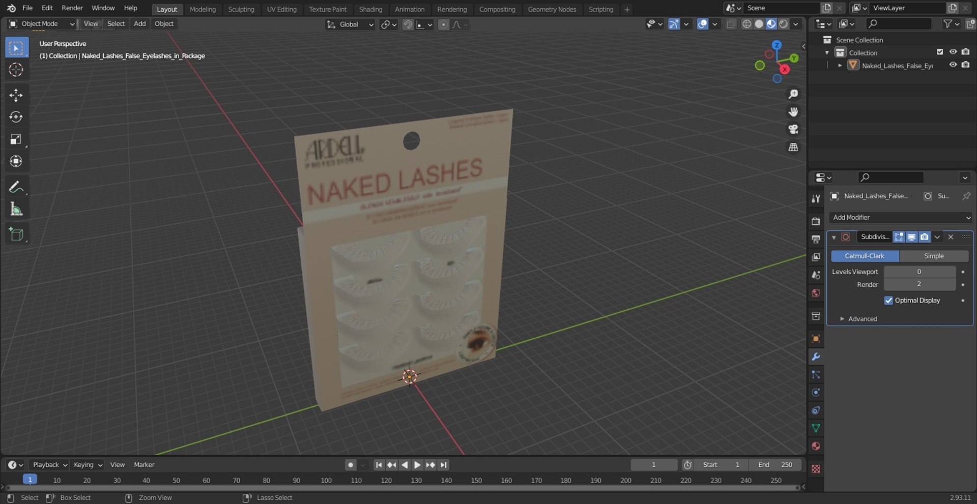Collapse the Subdivision modifier panel
The image size is (977, 504).
(834, 238)
